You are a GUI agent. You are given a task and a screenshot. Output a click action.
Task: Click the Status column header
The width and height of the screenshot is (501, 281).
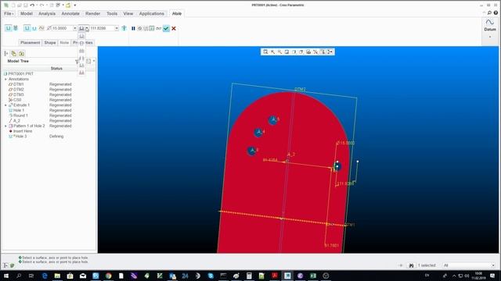[56, 69]
